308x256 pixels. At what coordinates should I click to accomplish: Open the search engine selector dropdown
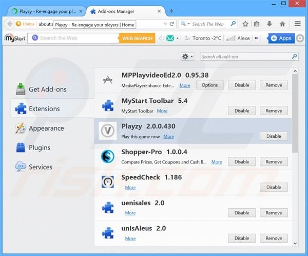(x=185, y=24)
